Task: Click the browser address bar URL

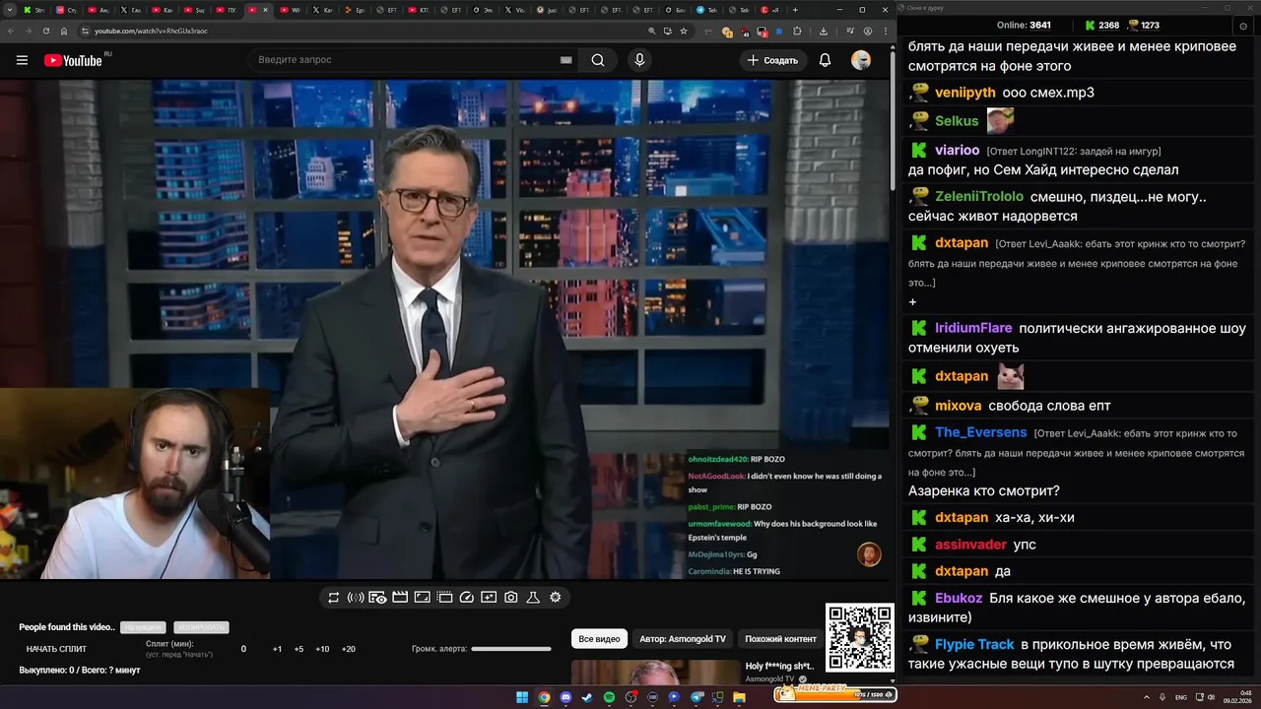Action: [151, 31]
